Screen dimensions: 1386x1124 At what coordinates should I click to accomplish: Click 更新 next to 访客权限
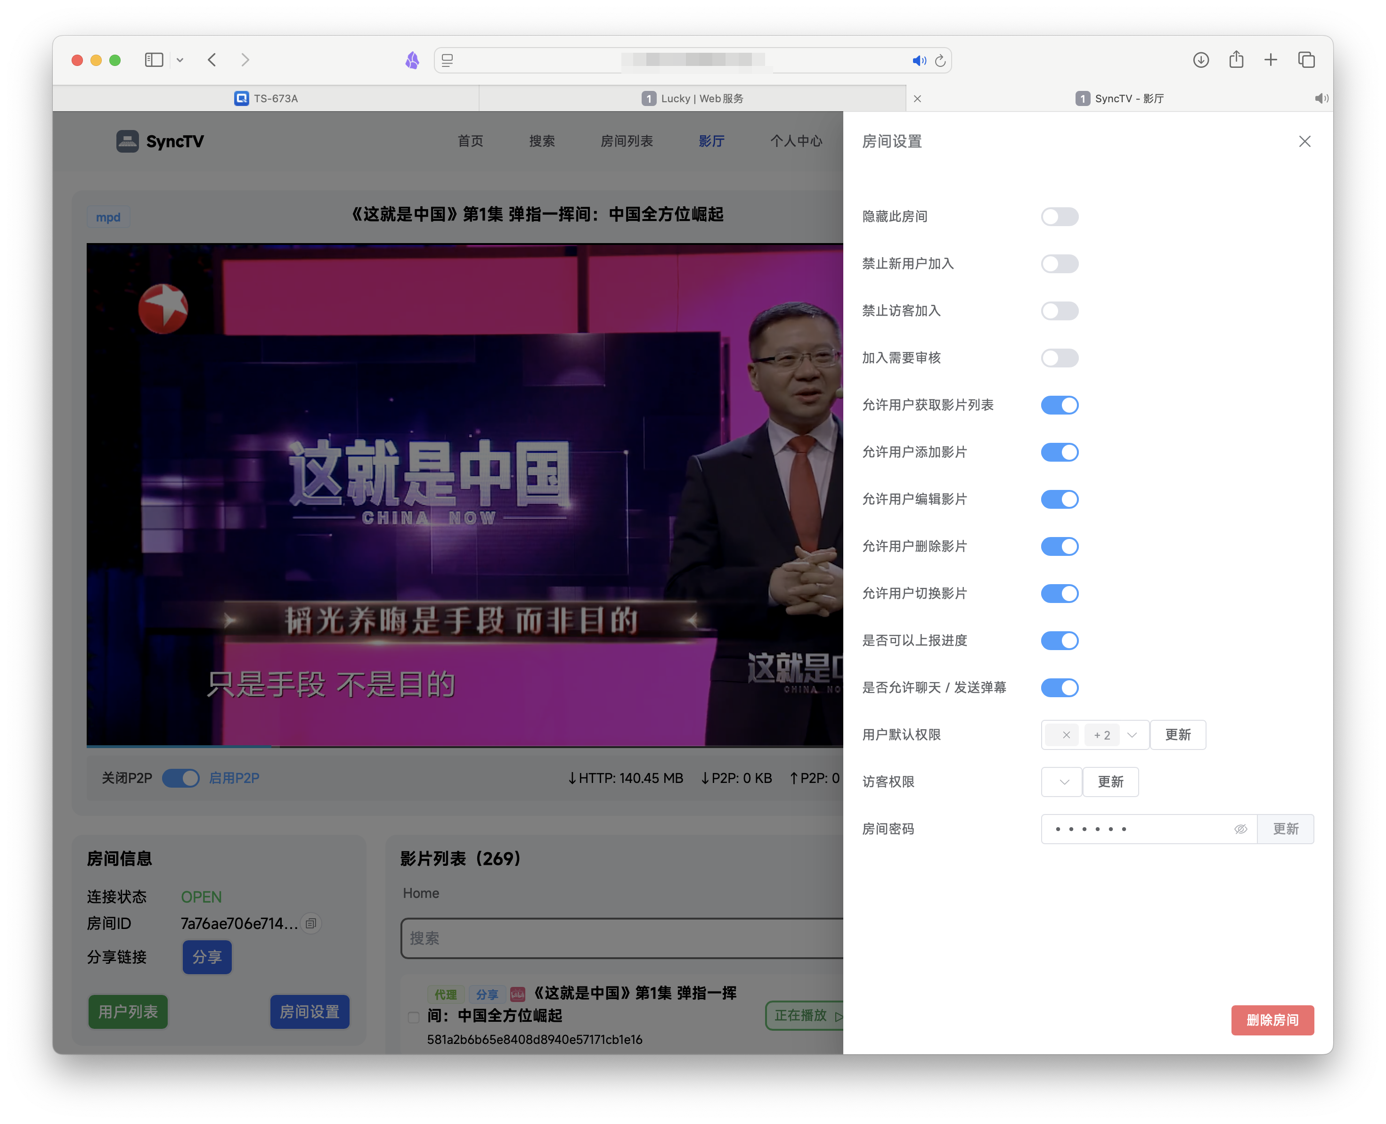(x=1111, y=782)
